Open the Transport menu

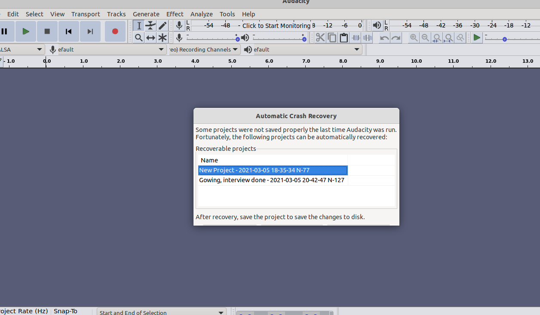coord(86,14)
